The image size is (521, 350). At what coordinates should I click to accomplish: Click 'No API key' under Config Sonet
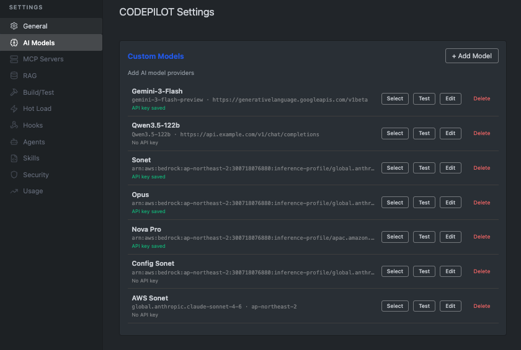point(145,281)
